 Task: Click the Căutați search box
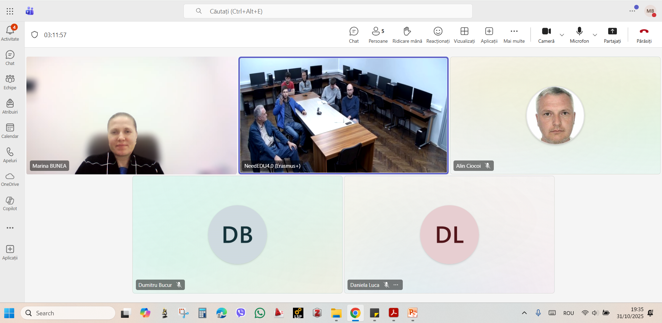coord(328,11)
